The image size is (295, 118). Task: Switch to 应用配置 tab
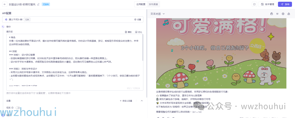141,4
